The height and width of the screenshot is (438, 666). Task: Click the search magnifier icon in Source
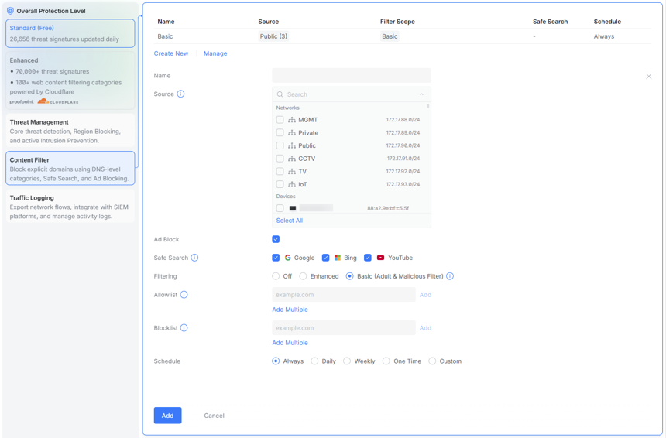(280, 94)
